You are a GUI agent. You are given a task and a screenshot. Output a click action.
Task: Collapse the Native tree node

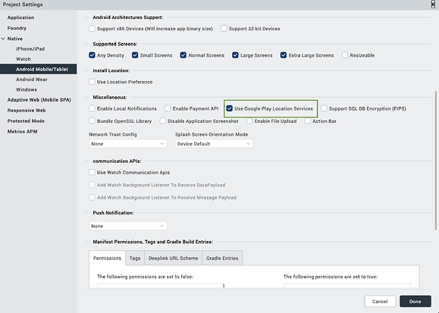click(x=3, y=39)
